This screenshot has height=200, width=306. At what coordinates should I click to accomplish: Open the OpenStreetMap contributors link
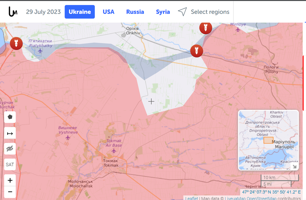point(261,198)
